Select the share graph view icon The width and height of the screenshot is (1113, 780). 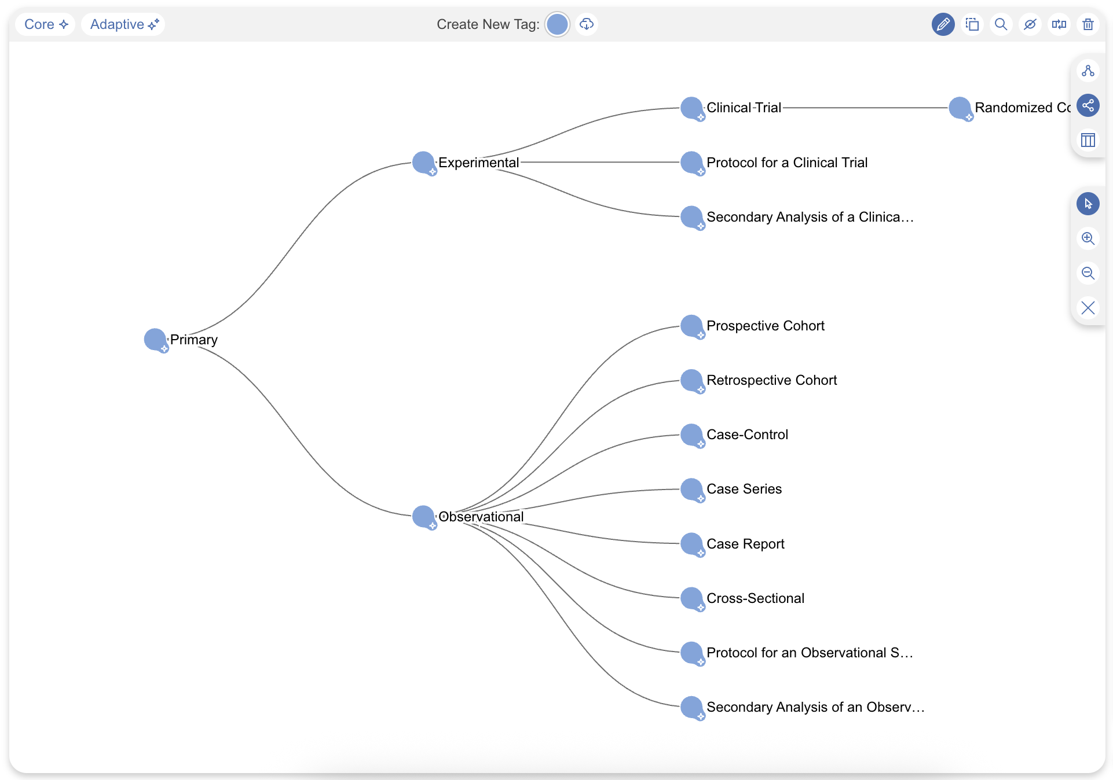tap(1088, 105)
